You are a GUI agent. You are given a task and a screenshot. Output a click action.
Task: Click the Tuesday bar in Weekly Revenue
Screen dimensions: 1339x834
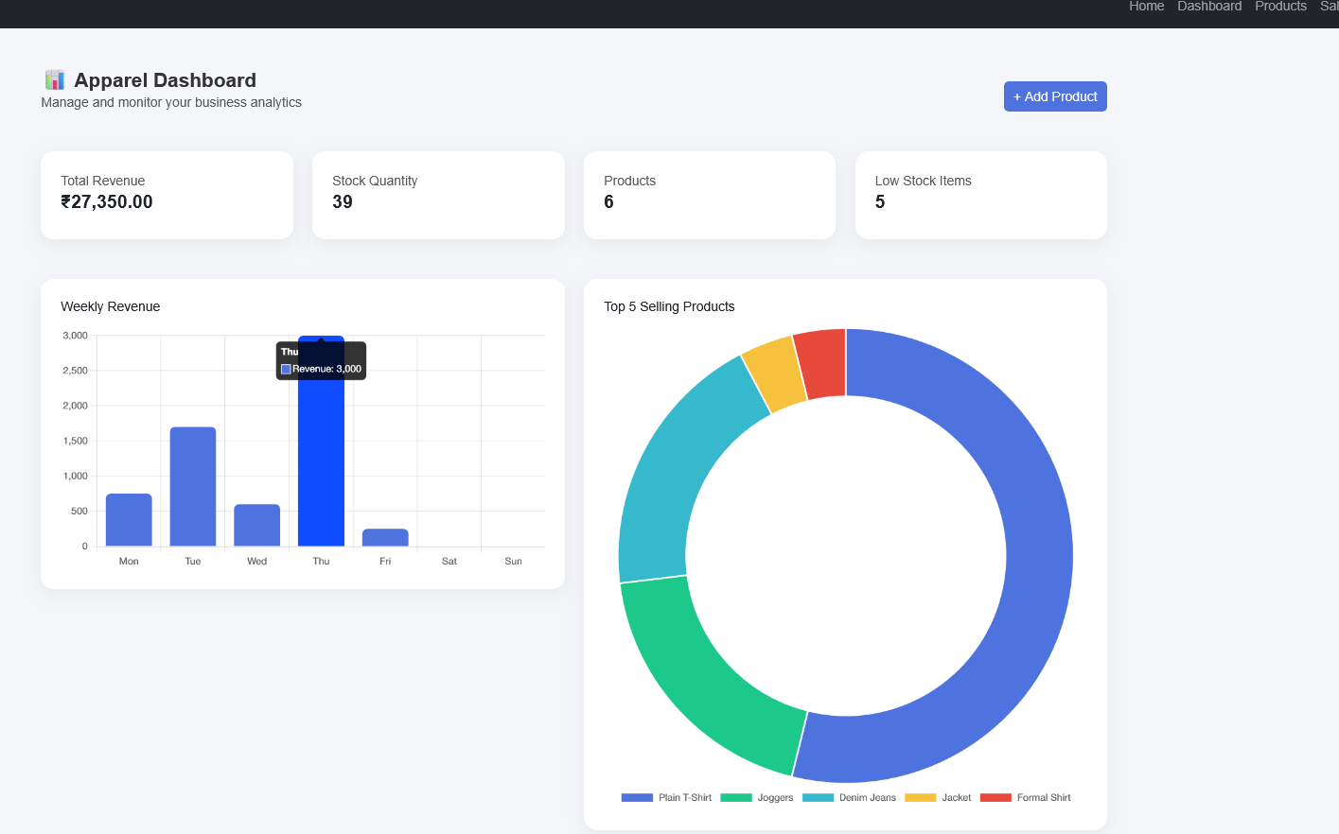(x=193, y=487)
